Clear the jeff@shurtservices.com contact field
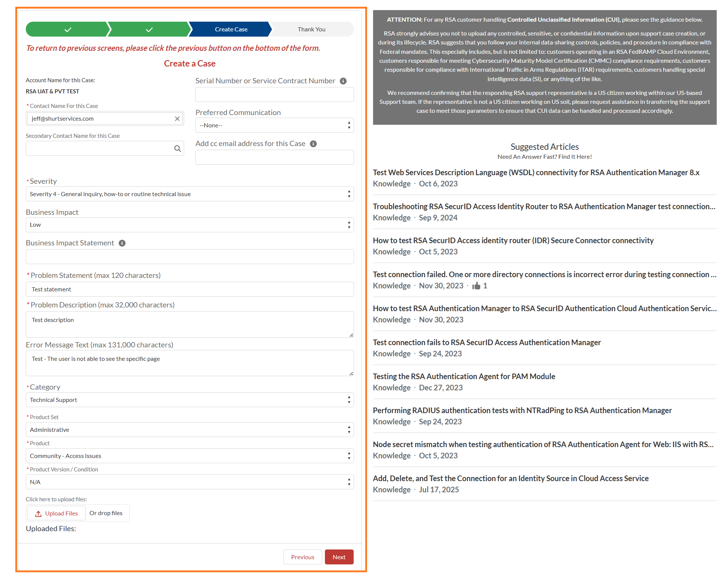Viewport: 717px width, 573px height. [x=177, y=119]
